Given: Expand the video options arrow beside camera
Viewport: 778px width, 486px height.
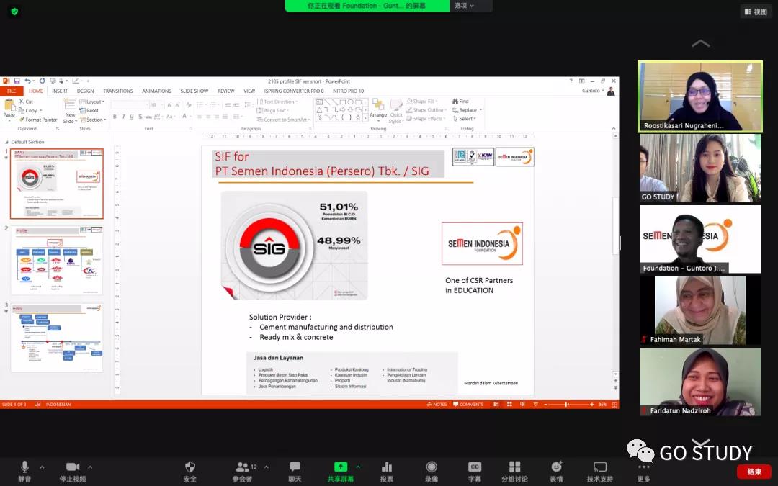Looking at the screenshot, I should pos(90,467).
